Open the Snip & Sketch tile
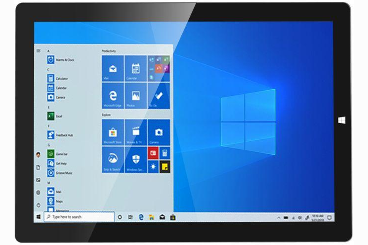Screen dimensions: 368x245 113,160
